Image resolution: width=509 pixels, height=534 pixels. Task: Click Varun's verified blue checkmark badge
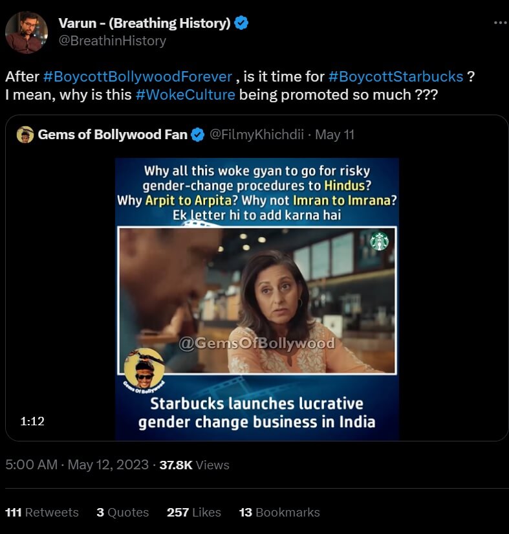[x=242, y=23]
